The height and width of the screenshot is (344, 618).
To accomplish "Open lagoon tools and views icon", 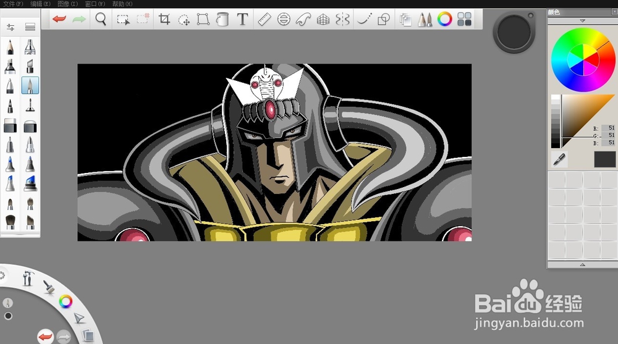I will (x=28, y=278).
